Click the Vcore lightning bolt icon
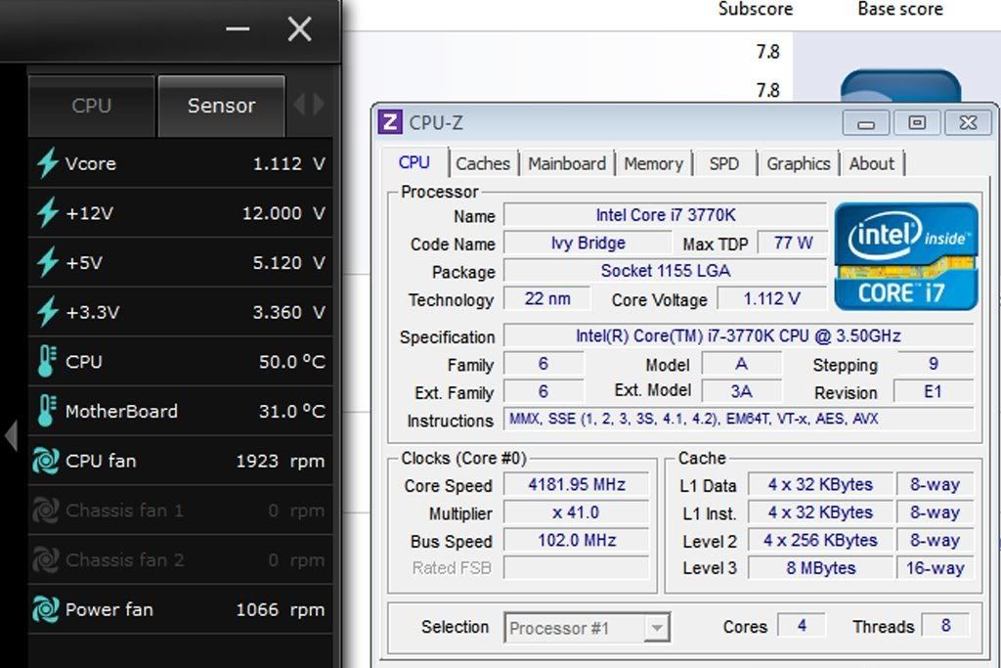 click(x=47, y=163)
